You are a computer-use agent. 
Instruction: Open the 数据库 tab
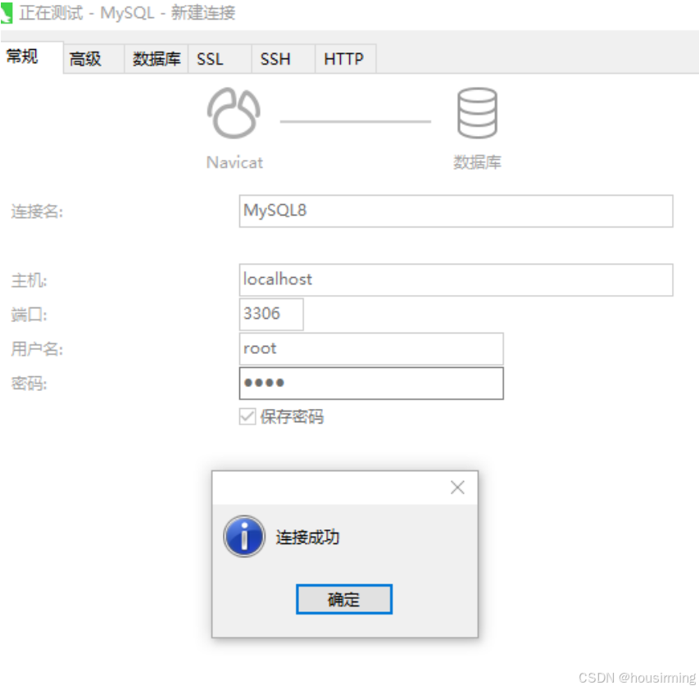point(155,58)
